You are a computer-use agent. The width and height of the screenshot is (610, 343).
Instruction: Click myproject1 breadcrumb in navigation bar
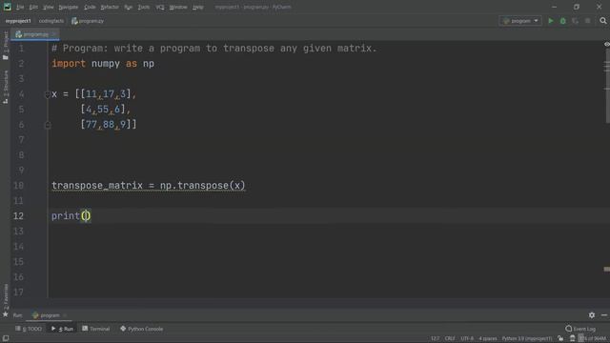(18, 21)
